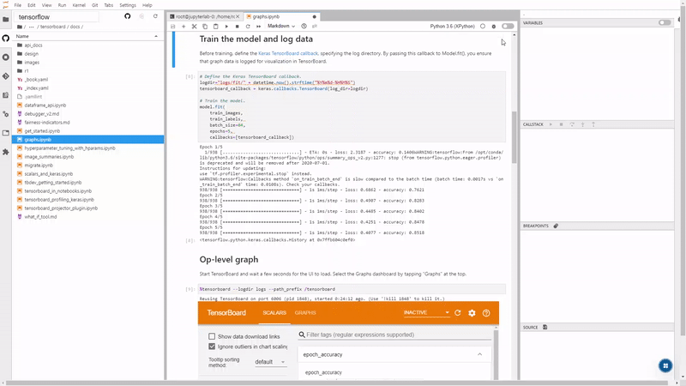Click Python 3.6 (XPython) kernel name
Viewport: 686px width, 386px height.
[452, 27]
